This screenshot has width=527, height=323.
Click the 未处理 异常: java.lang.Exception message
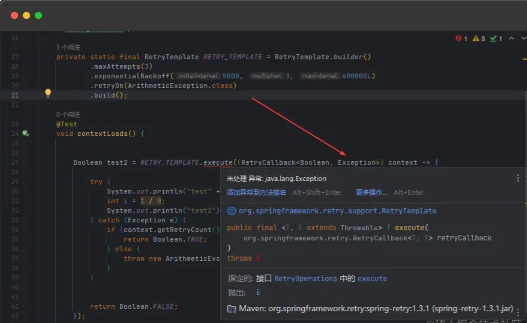276,179
